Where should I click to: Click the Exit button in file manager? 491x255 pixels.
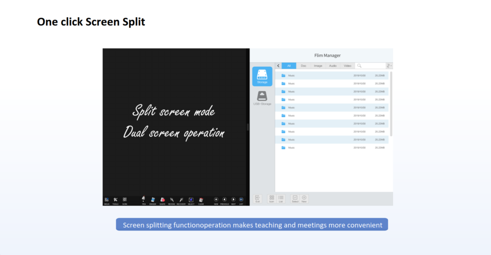coord(257,198)
